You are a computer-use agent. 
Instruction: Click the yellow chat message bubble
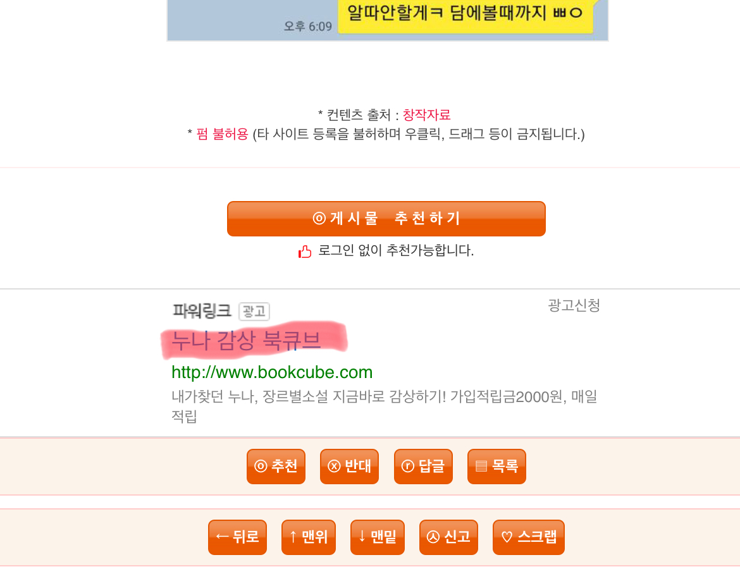tap(466, 15)
